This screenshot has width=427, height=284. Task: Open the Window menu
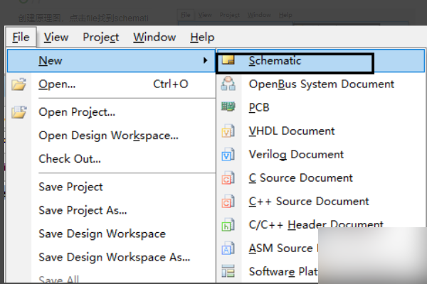[x=154, y=38]
